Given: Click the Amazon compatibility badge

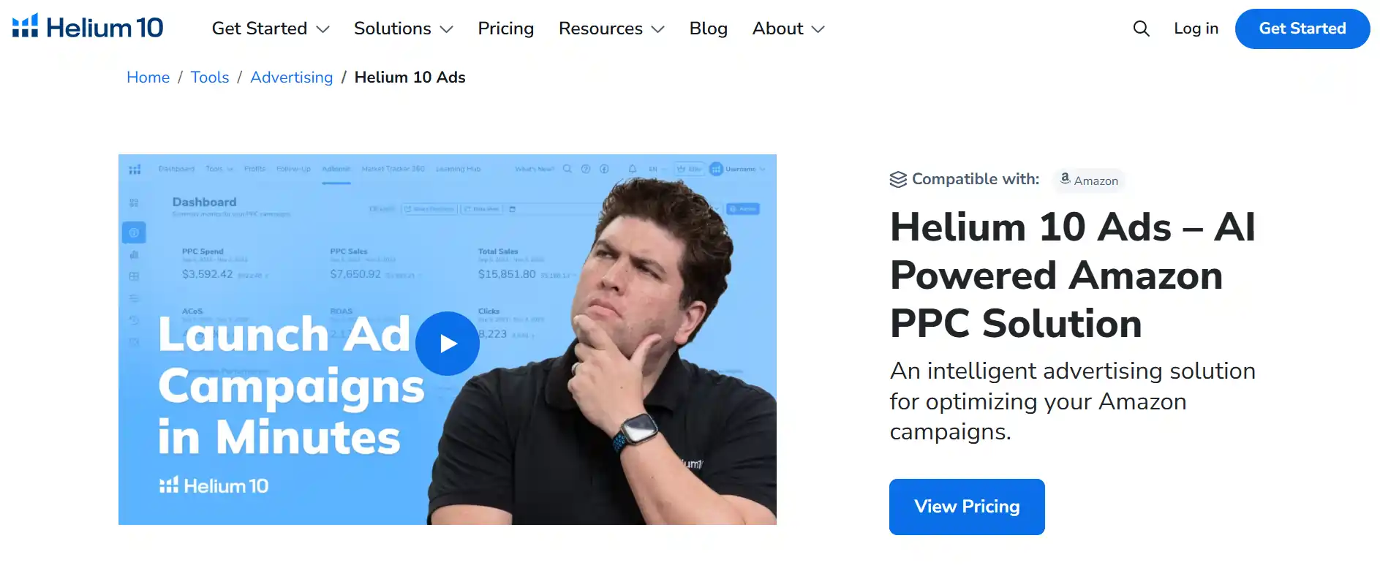Looking at the screenshot, I should click(1089, 180).
